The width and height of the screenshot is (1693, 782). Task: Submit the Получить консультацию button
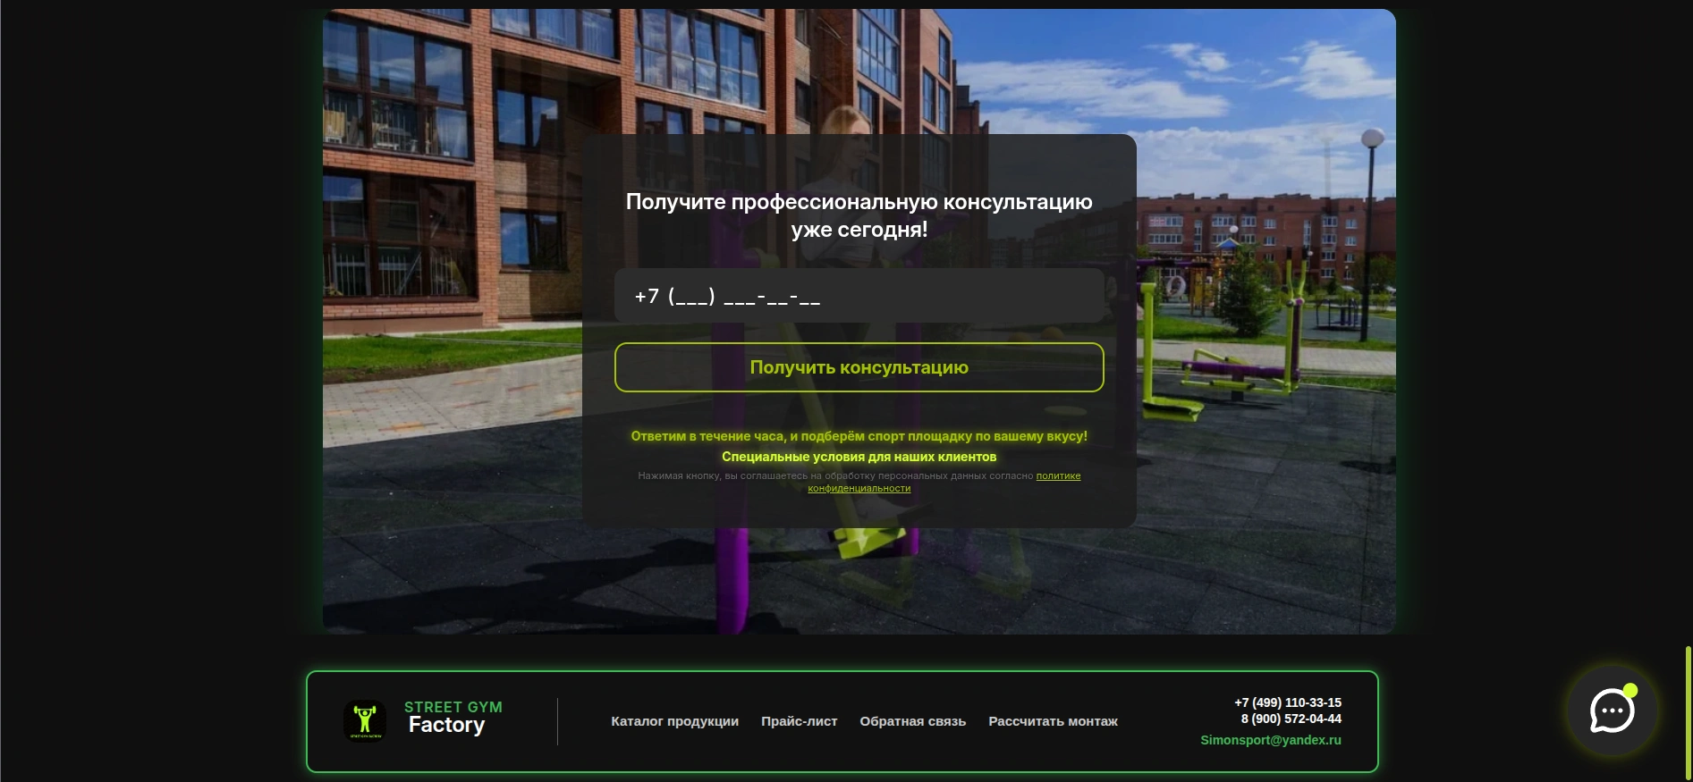click(859, 367)
